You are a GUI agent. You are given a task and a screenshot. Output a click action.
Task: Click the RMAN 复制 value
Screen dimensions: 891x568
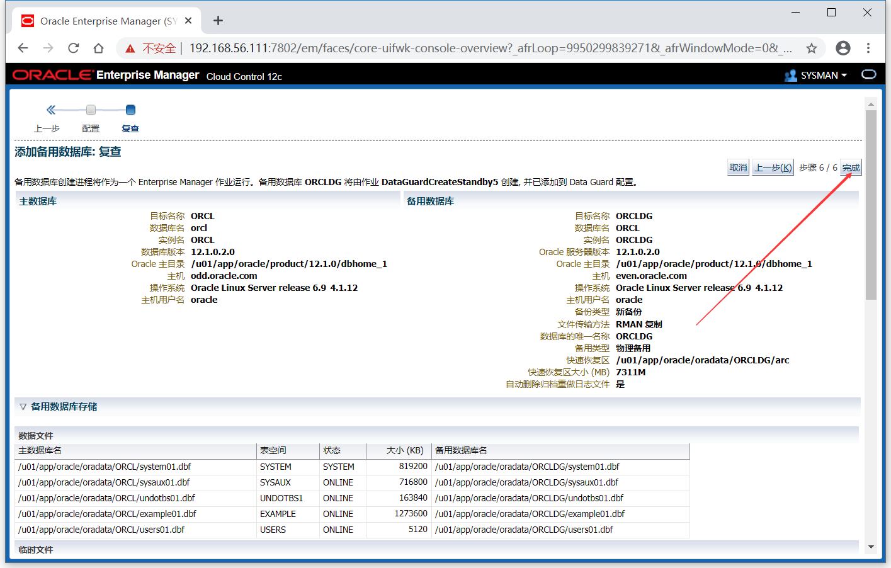(x=638, y=324)
